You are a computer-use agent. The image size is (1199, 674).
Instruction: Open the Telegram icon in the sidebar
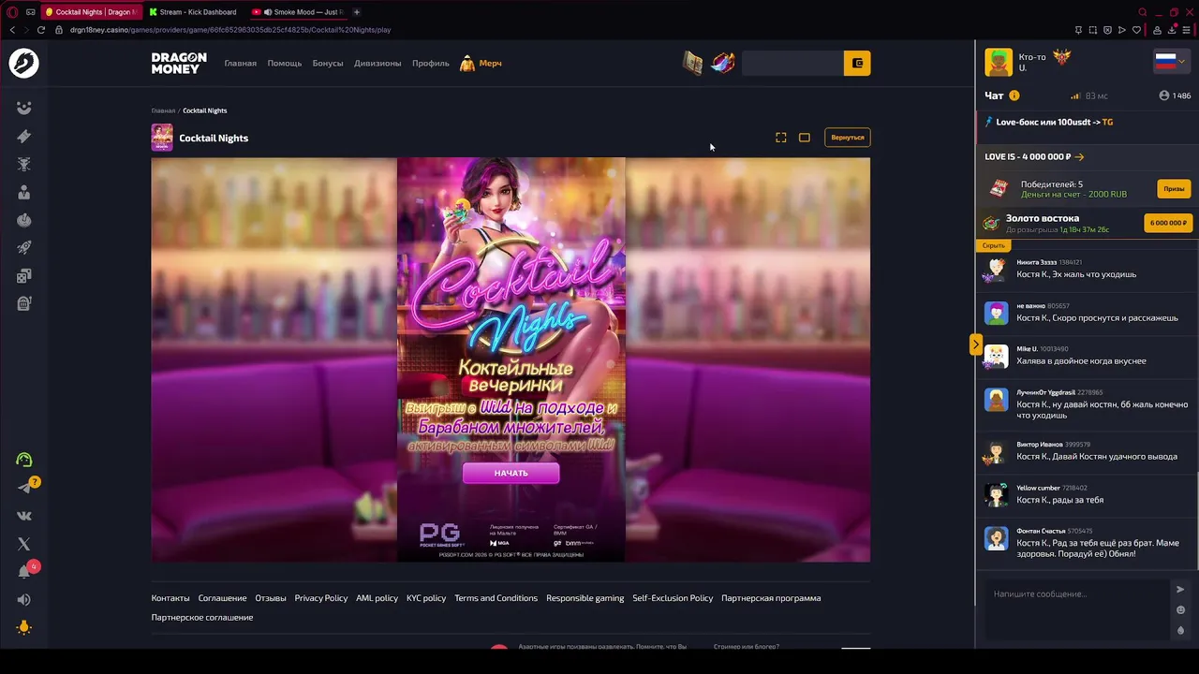click(x=25, y=487)
